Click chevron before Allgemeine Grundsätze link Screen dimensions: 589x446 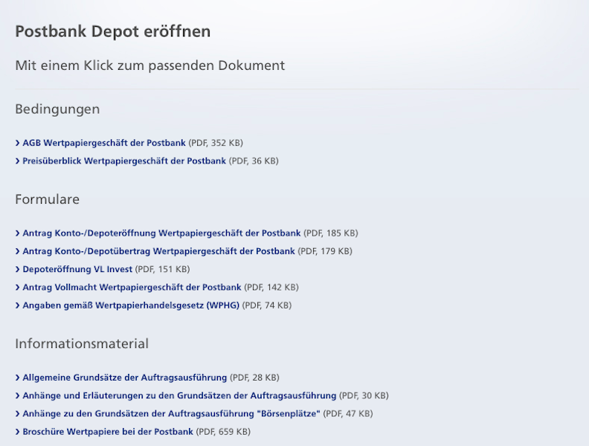click(x=17, y=378)
